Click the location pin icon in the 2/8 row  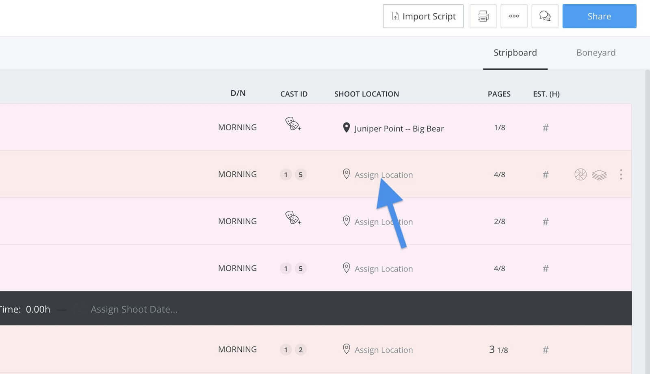(x=346, y=221)
